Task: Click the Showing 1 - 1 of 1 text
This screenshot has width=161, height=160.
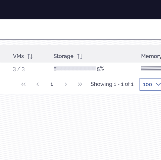Action: [112, 84]
